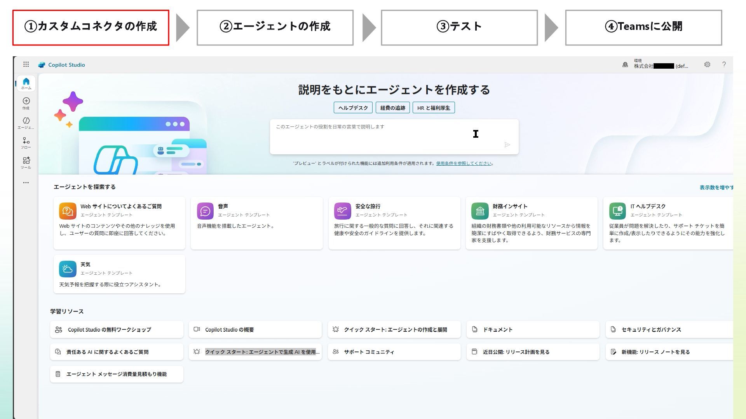Click the video icon beside Copilot Studio の概要
Viewport: 746px width, 419px height.
(197, 329)
